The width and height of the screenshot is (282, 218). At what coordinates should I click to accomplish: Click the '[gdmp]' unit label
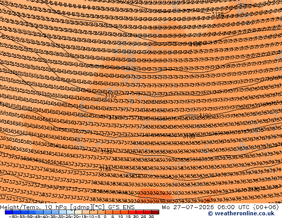click(81, 207)
